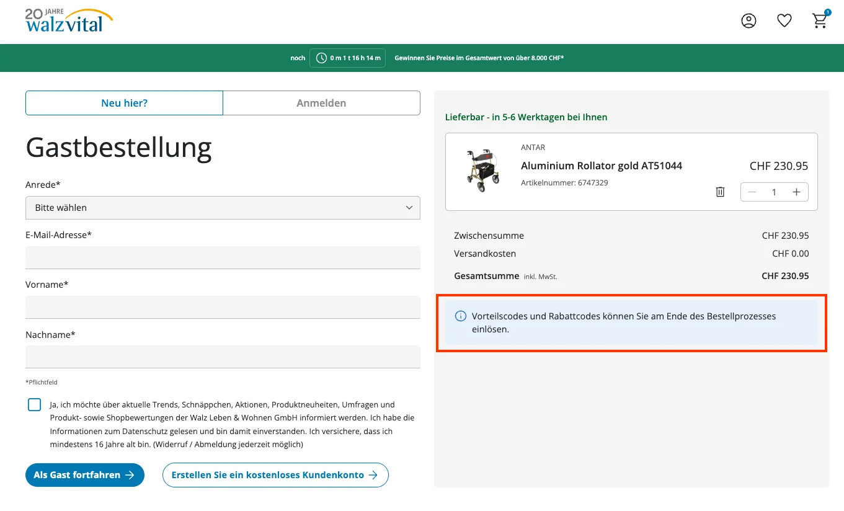Focus the Vorname input field
This screenshot has width=844, height=511.
click(223, 307)
